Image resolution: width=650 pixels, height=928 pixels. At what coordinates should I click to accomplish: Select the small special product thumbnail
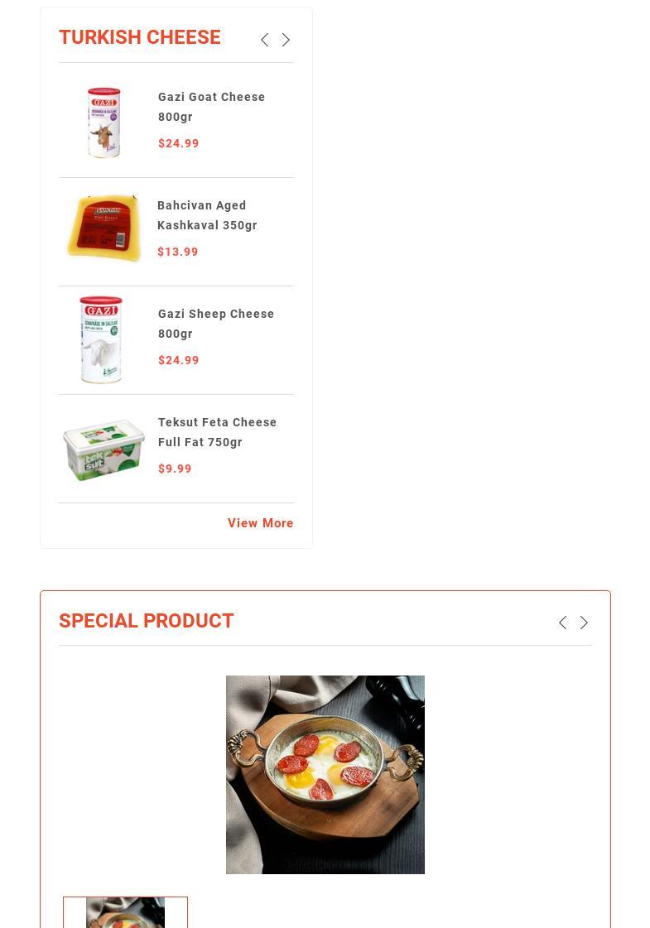click(126, 912)
